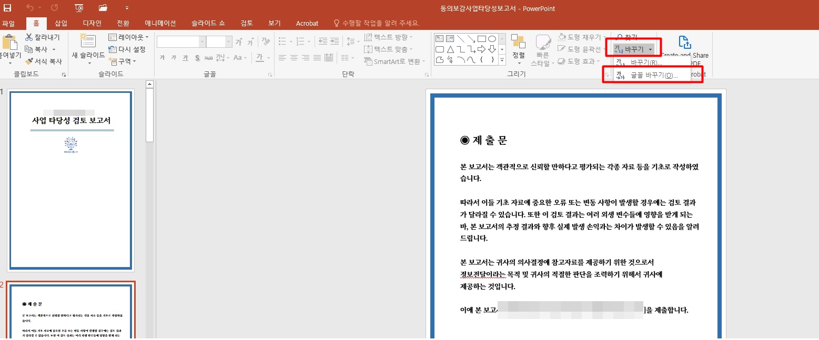Click the 복사 copy button

point(40,49)
